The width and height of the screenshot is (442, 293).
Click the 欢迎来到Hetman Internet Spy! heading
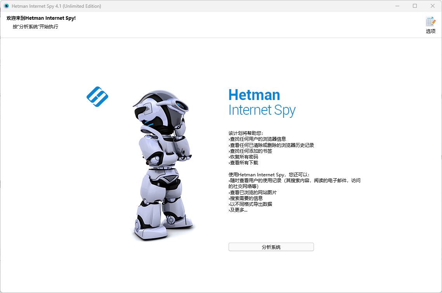(40, 18)
